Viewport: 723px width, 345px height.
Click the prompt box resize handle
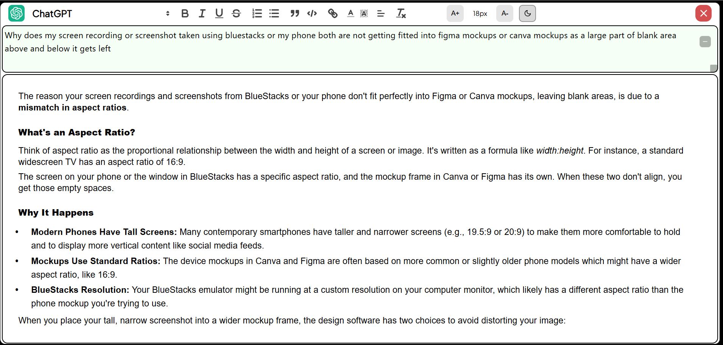714,68
